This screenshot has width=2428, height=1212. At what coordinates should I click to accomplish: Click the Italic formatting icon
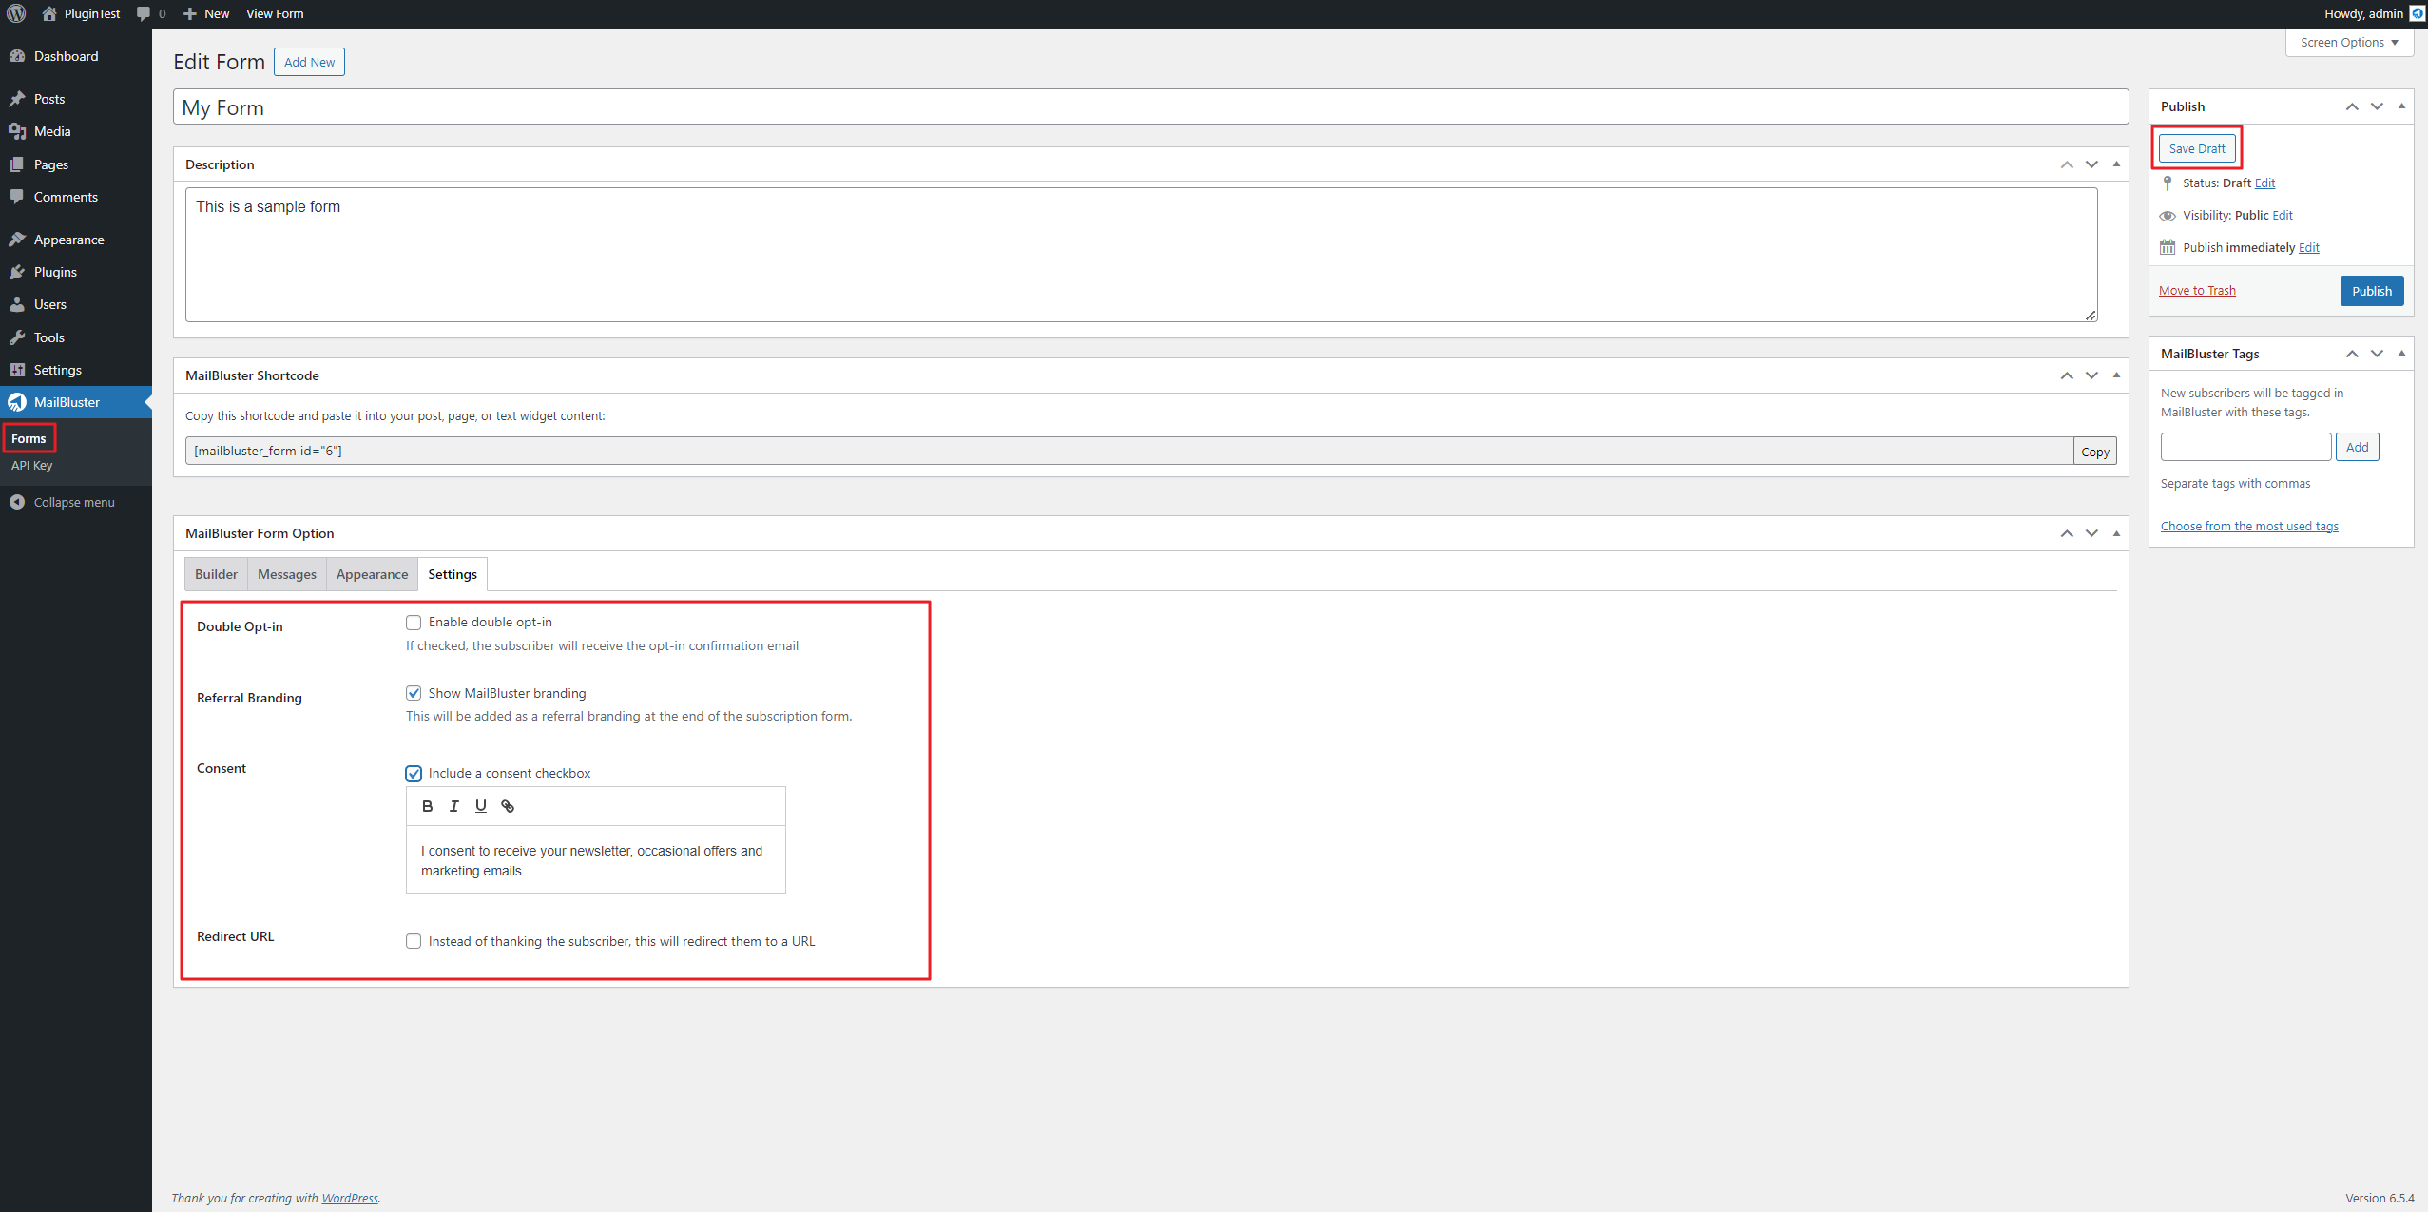[454, 806]
